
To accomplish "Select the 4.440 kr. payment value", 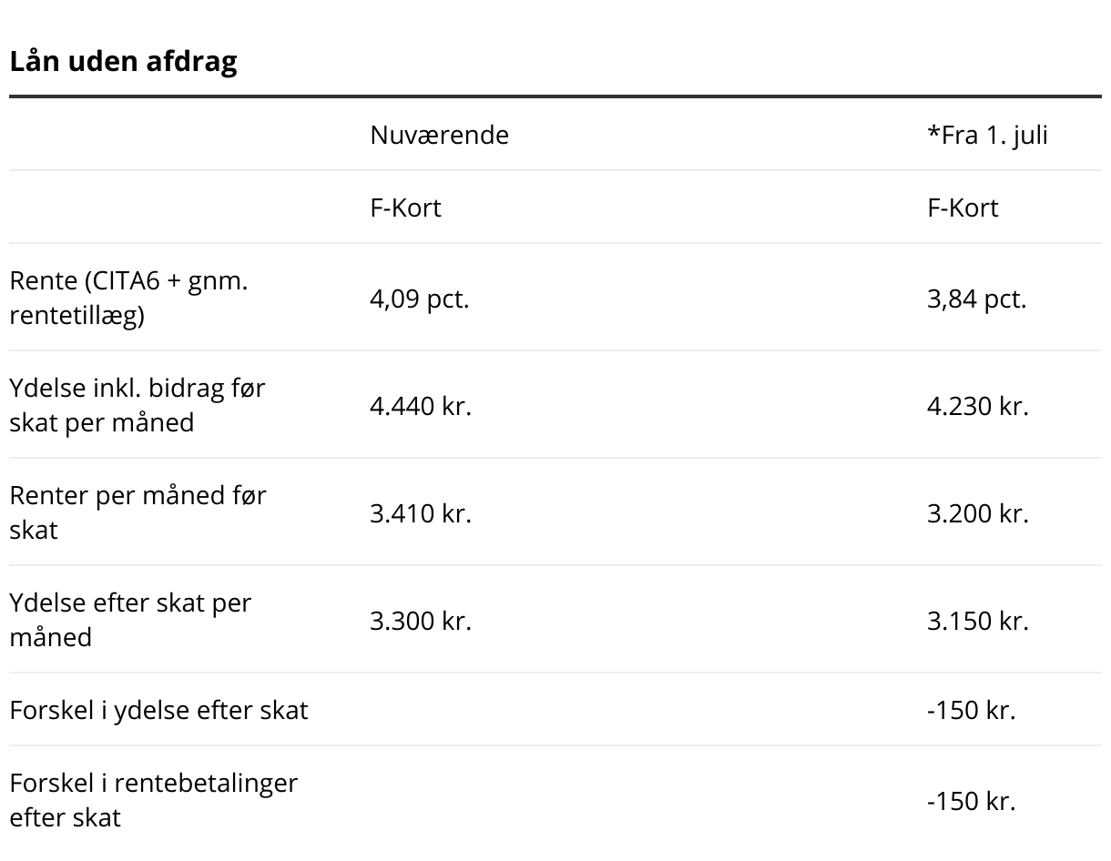I will pyautogui.click(x=420, y=406).
